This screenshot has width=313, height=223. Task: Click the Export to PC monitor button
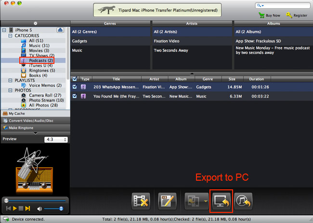(221, 201)
